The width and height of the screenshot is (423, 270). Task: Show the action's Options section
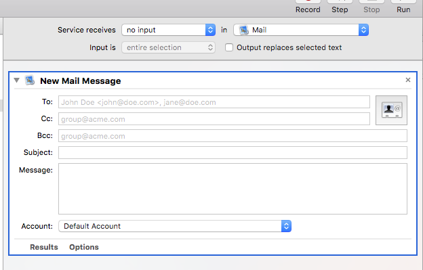(x=84, y=247)
